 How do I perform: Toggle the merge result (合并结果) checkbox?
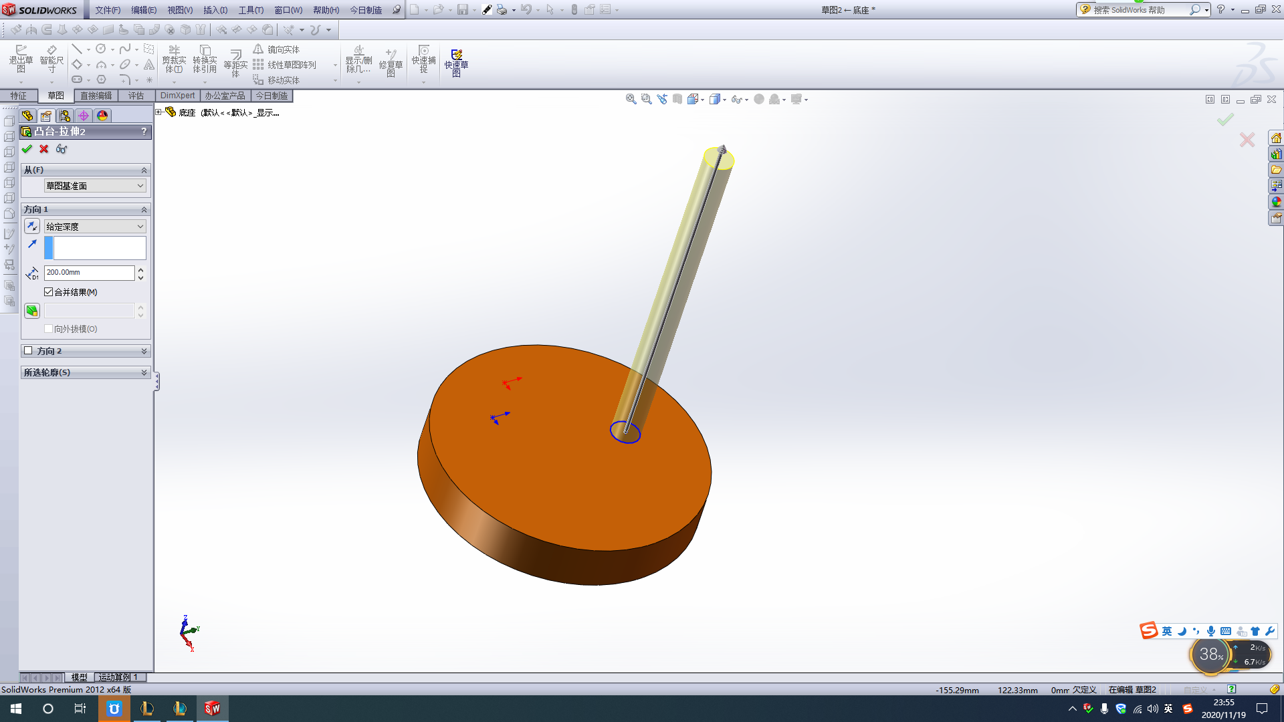click(48, 292)
